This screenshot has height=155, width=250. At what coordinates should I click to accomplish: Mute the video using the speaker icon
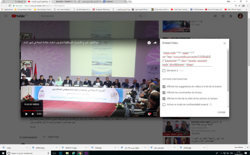click(32, 114)
